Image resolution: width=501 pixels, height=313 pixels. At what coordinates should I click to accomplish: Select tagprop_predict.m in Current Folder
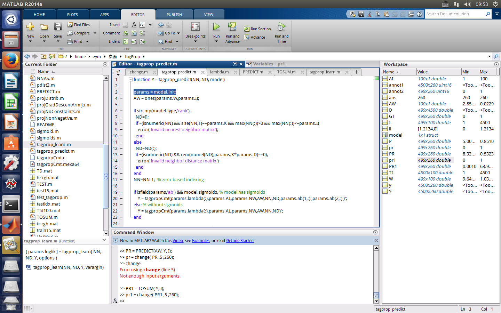56,151
